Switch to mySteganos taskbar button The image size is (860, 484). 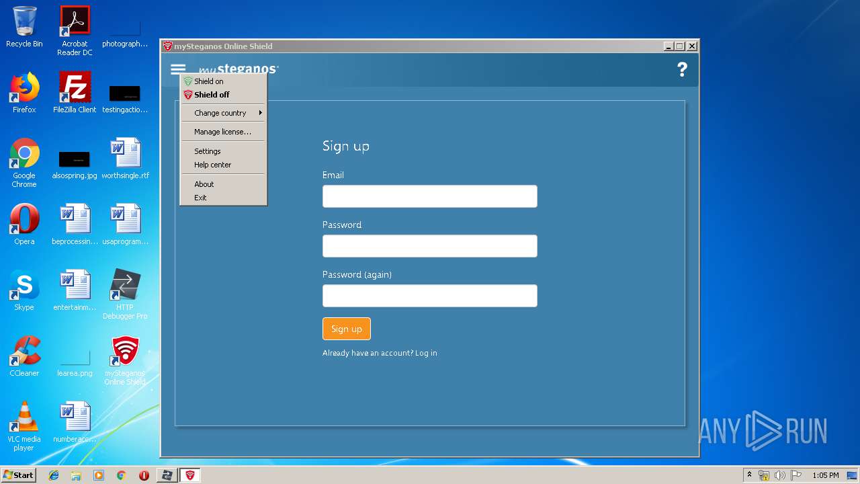click(190, 475)
